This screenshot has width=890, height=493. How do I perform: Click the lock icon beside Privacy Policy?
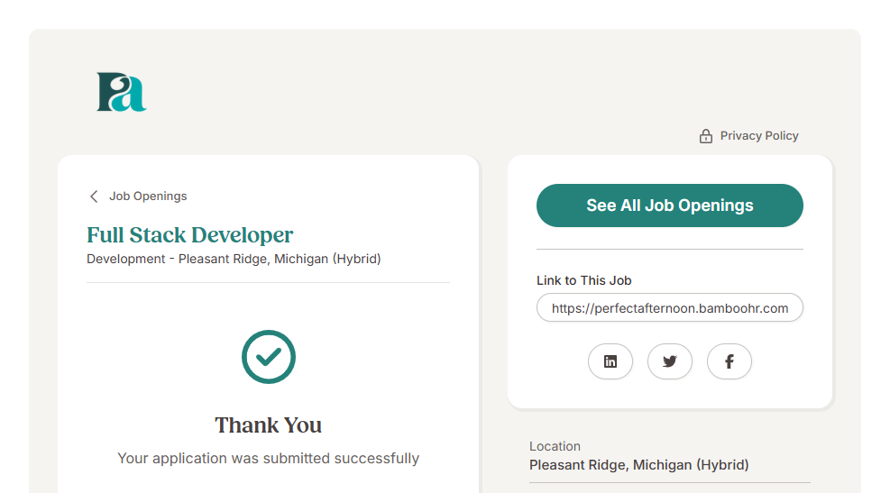706,136
